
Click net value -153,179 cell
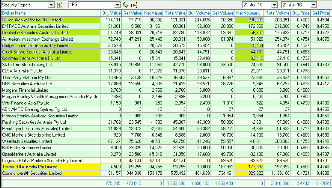[x=153, y=173]
